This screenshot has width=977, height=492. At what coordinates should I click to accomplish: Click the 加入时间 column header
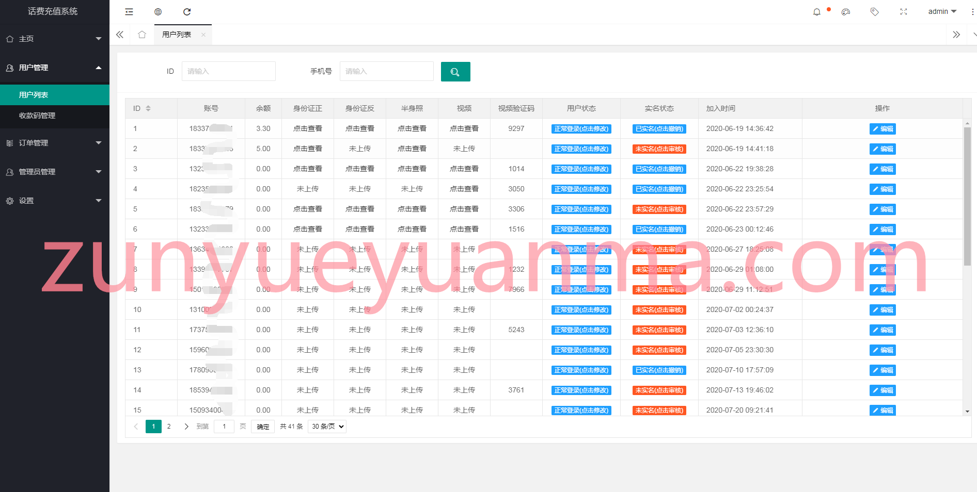pos(721,108)
